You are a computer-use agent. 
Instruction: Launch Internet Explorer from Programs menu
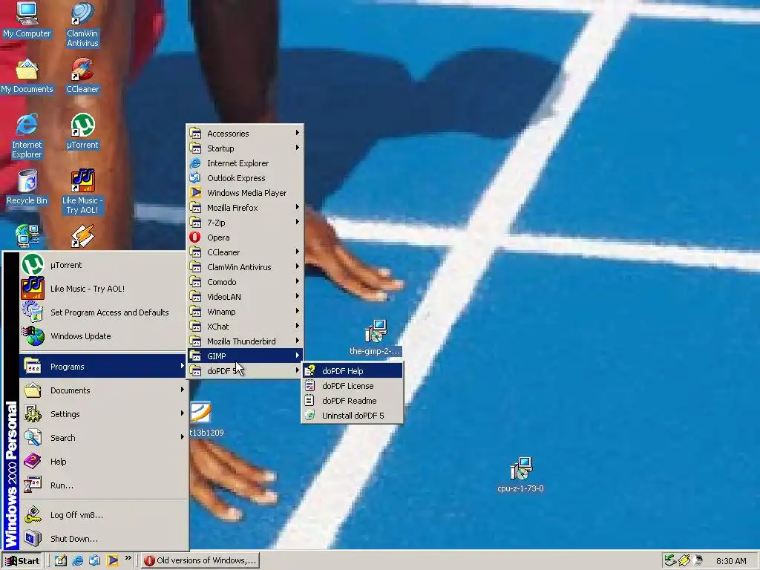point(245,163)
